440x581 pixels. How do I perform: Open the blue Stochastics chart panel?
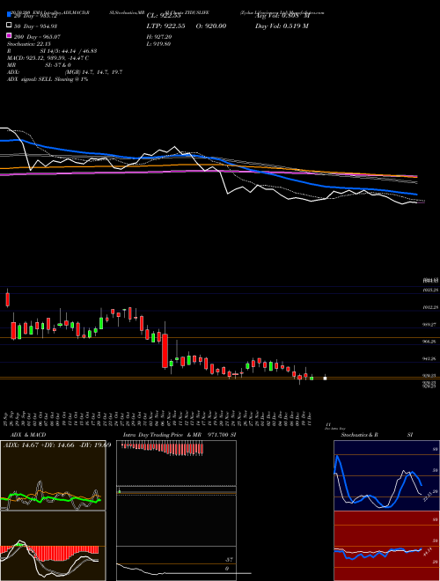pos(386,475)
